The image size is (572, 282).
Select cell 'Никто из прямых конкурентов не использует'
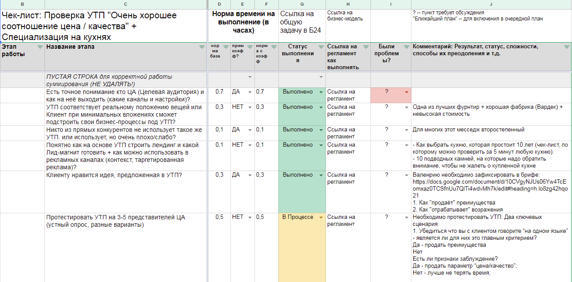126,133
